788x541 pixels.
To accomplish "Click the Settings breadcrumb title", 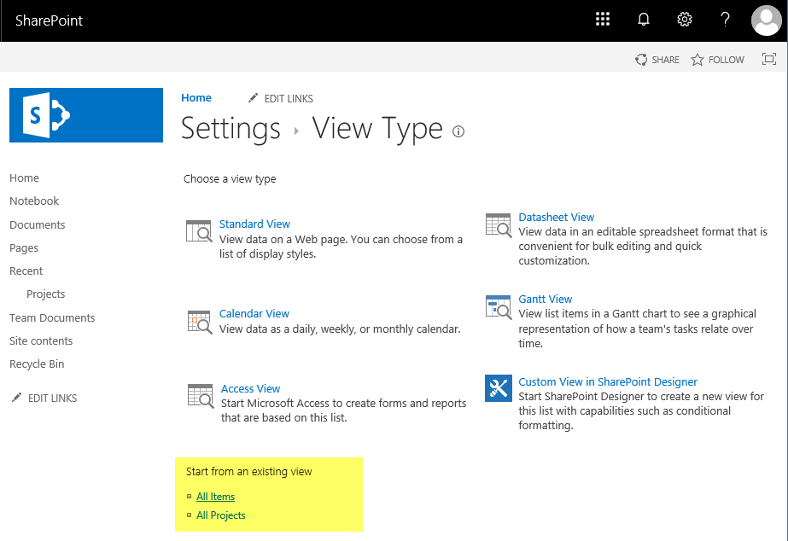I will [x=231, y=129].
